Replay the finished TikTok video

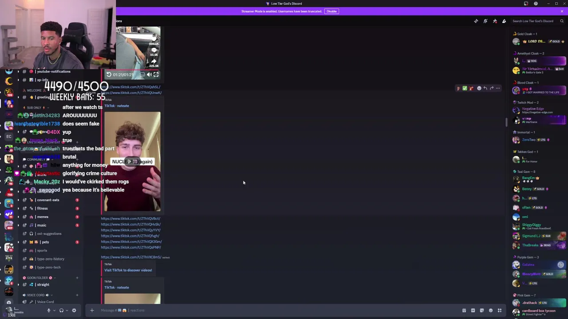109,74
